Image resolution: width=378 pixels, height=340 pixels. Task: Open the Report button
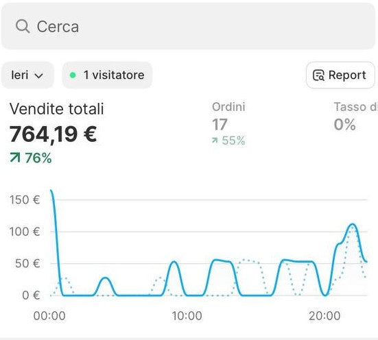[x=340, y=75]
